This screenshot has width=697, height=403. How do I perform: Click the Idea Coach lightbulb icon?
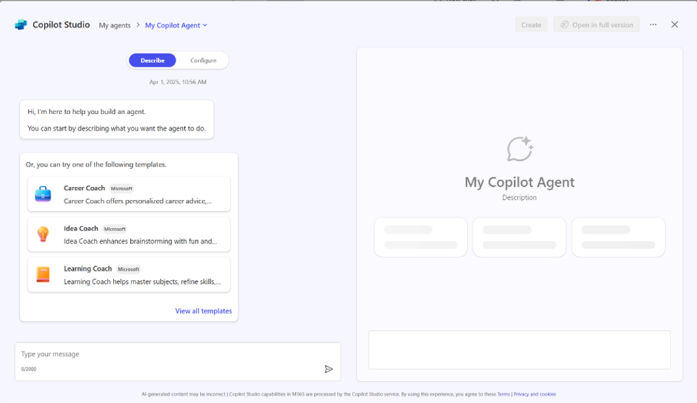tap(43, 234)
